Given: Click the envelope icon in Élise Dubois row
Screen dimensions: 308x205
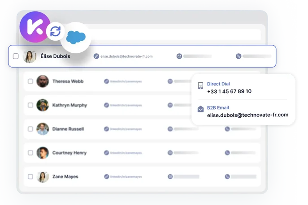Looking at the screenshot, I should 179,56.
